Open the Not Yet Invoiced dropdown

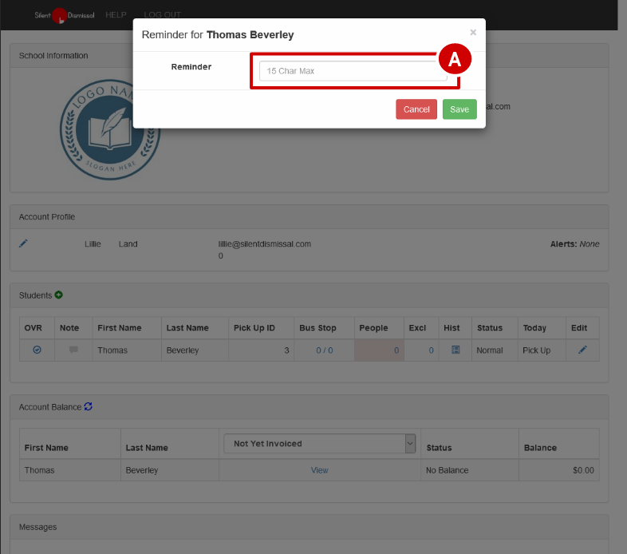click(320, 444)
